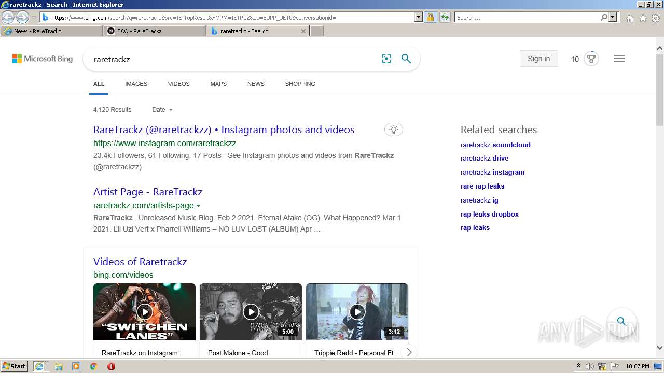The height and width of the screenshot is (373, 664).
Task: Click the Action Center flag tray icon
Action: (614, 366)
